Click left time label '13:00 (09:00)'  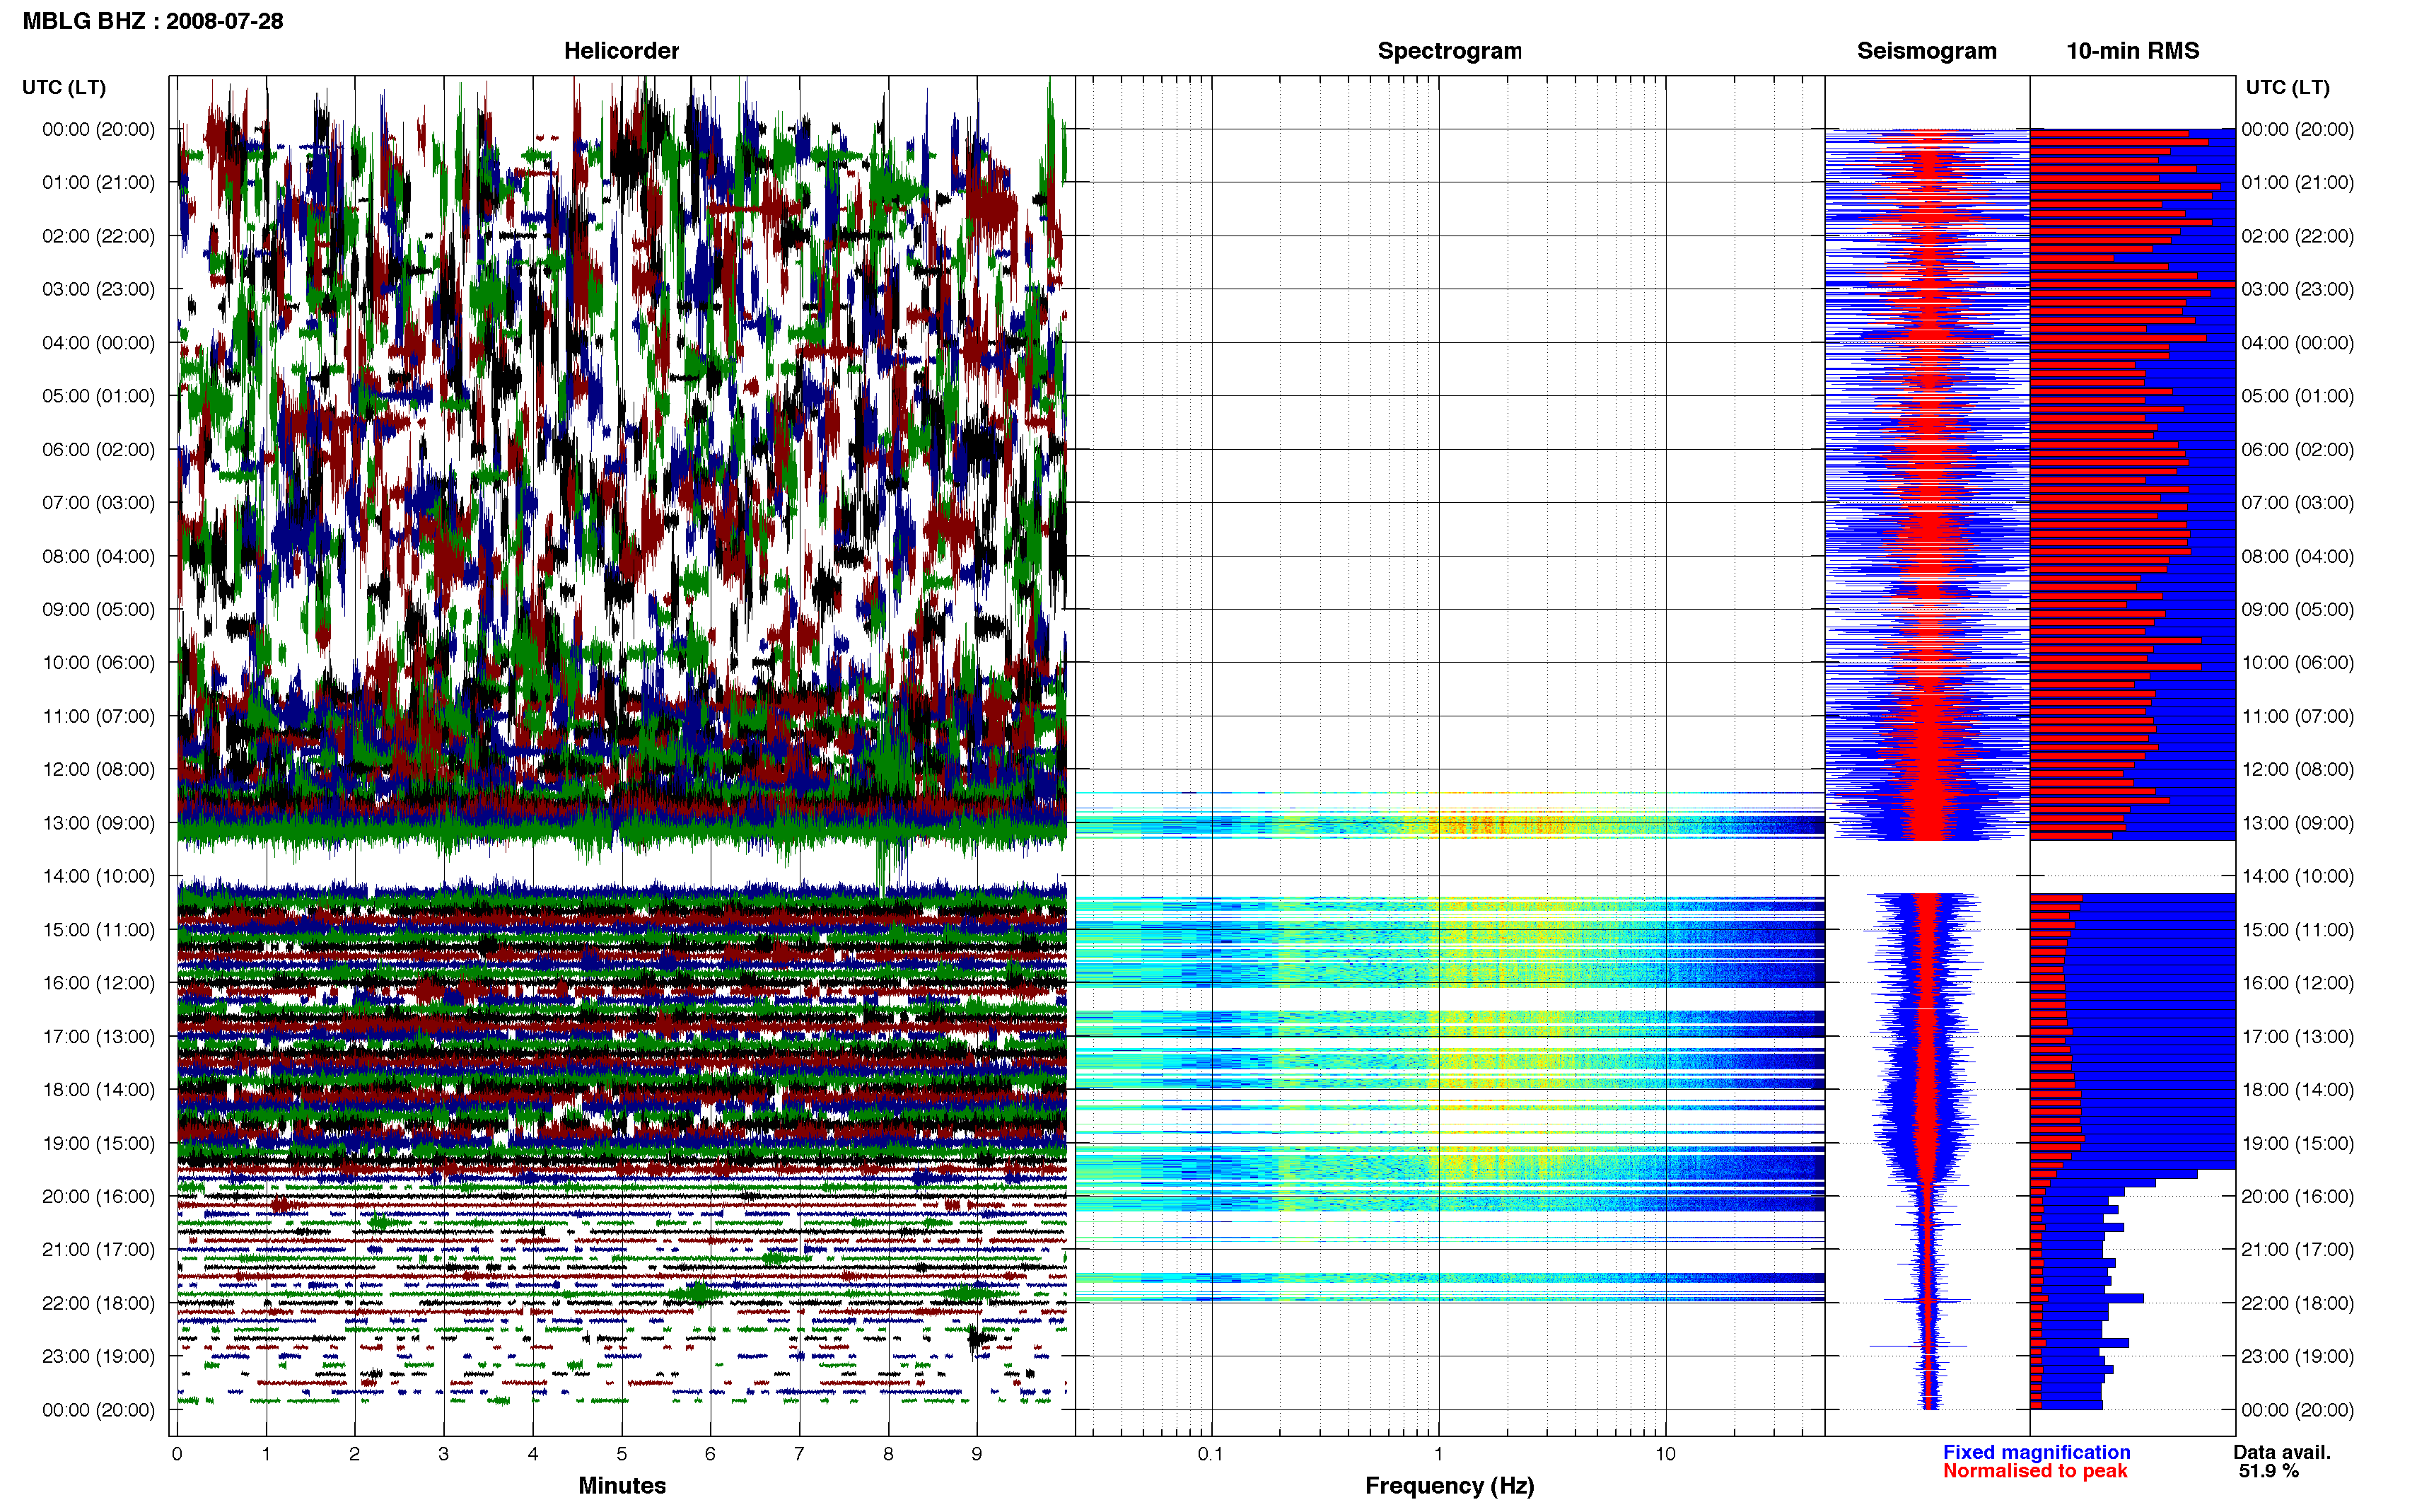[x=98, y=823]
